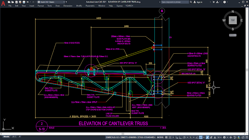249x140 pixels.
Task: Click the N compass direction on ViewCube
Action: [x=233, y=12]
